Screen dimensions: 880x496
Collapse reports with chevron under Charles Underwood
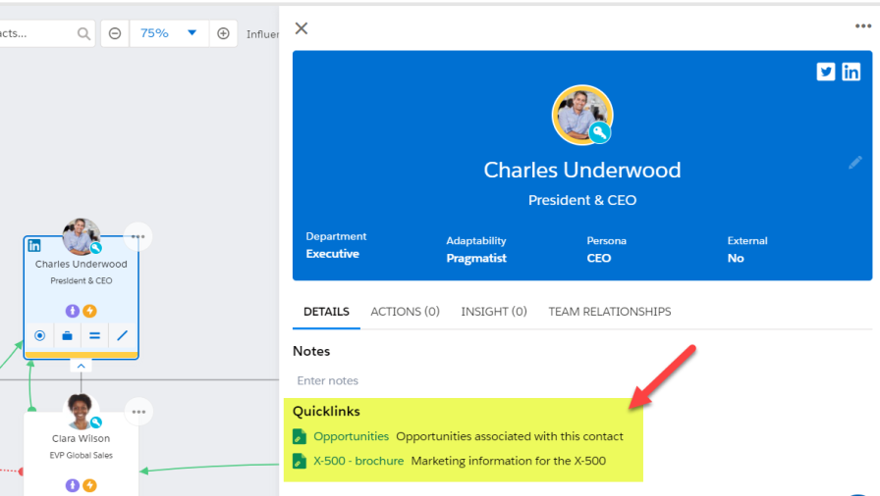81,367
